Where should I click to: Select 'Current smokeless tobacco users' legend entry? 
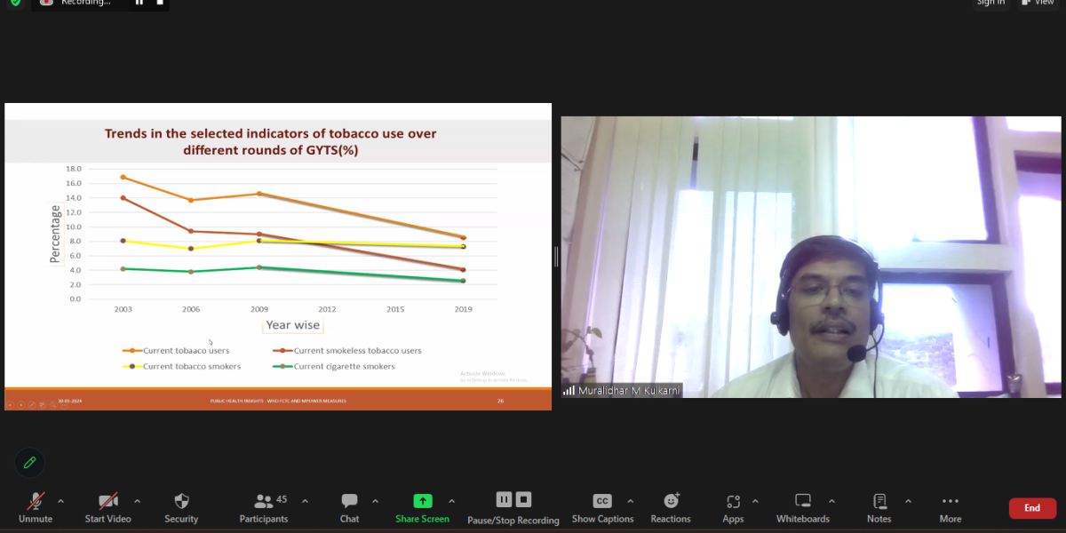click(347, 351)
